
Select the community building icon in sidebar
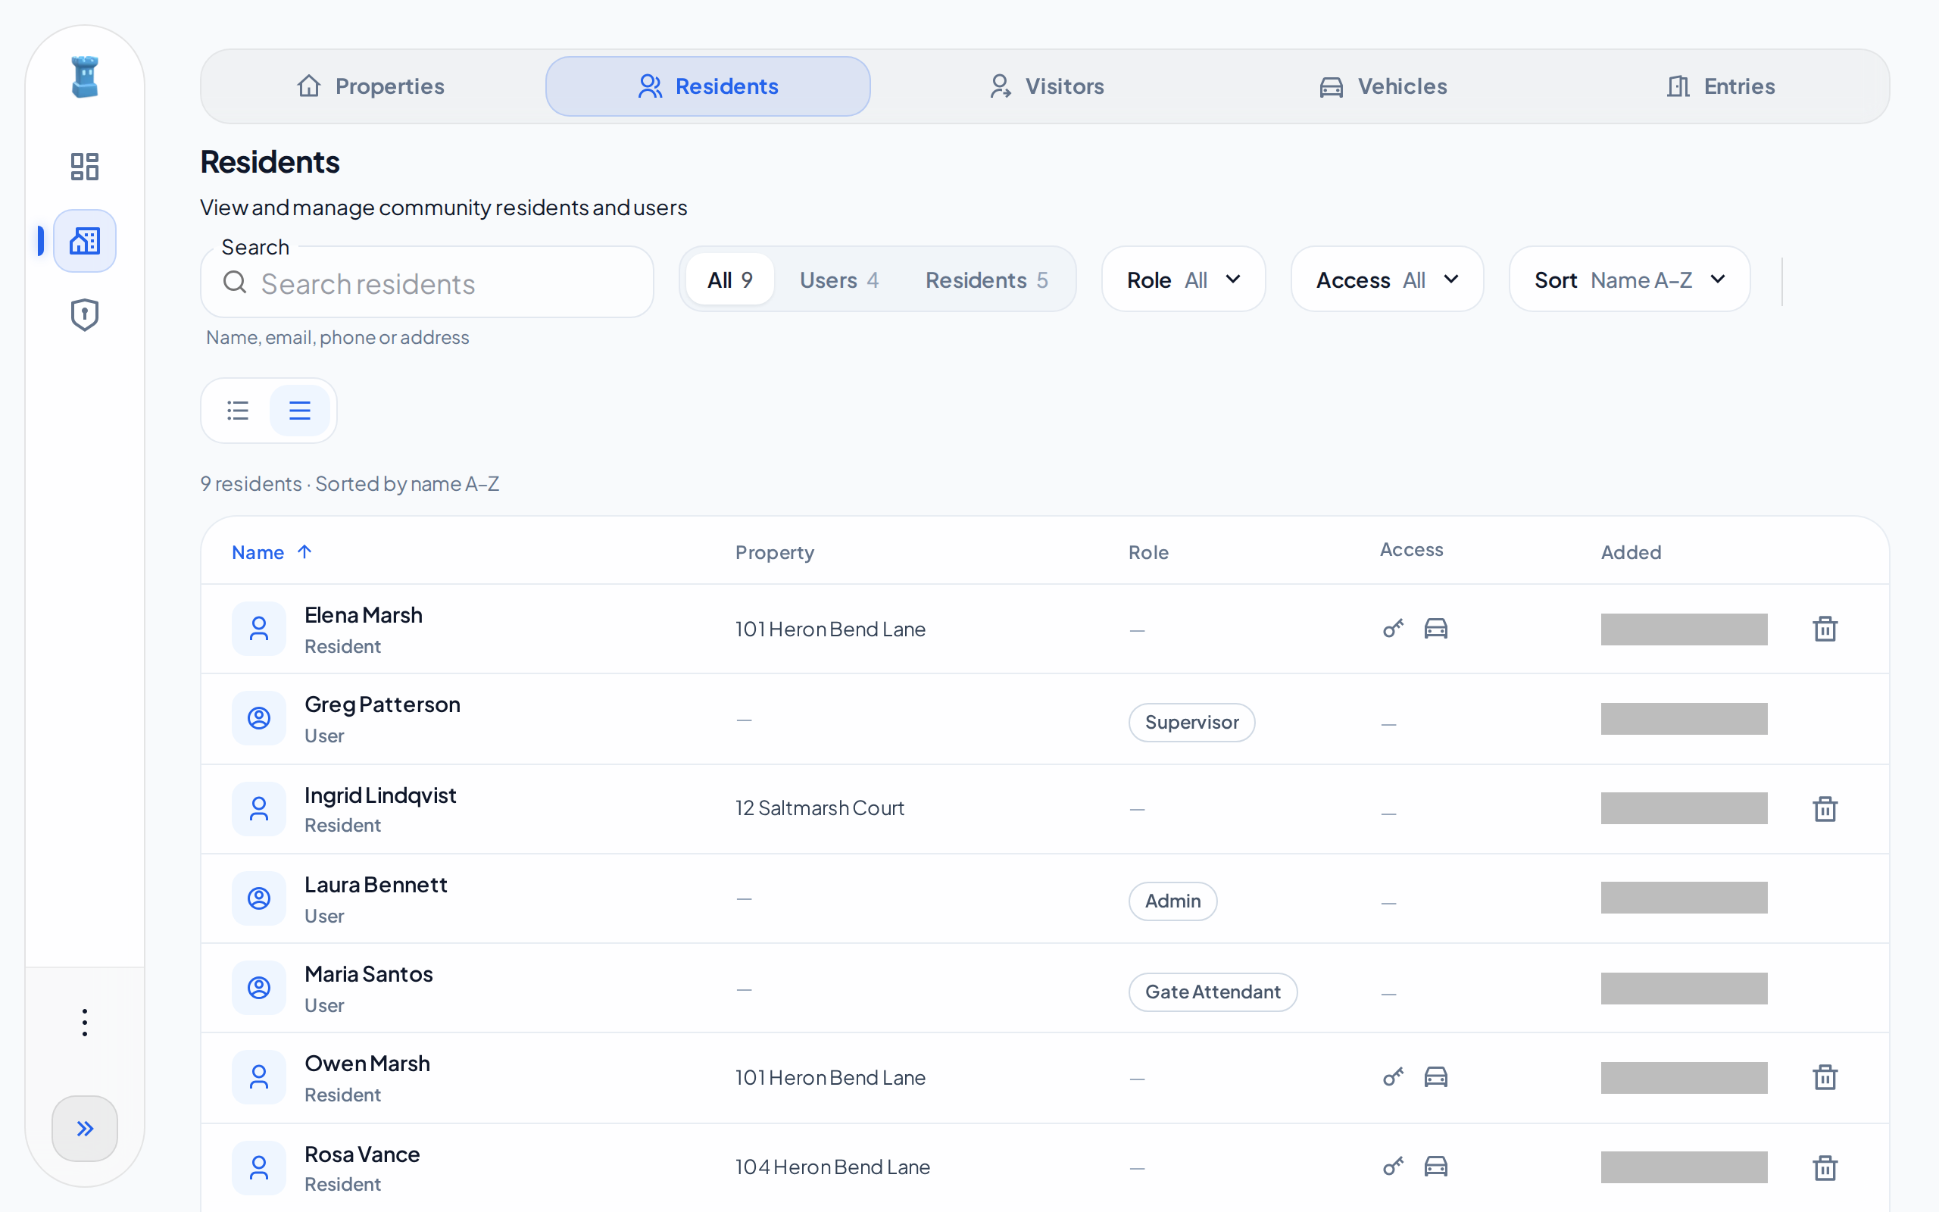(x=84, y=240)
